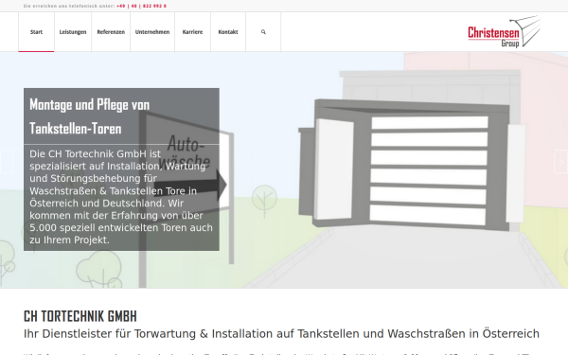Screen dimensions: 568x355
Task: Go to previous slide with left arrow
Action: coord(7,162)
